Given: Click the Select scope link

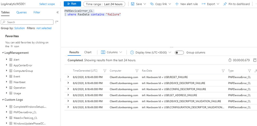Looking at the screenshot, I should 47,4.
